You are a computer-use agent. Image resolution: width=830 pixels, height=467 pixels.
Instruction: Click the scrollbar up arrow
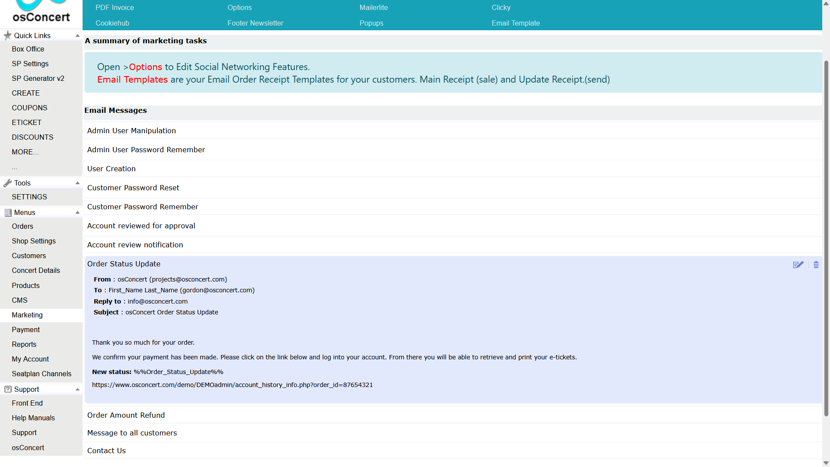826,4
